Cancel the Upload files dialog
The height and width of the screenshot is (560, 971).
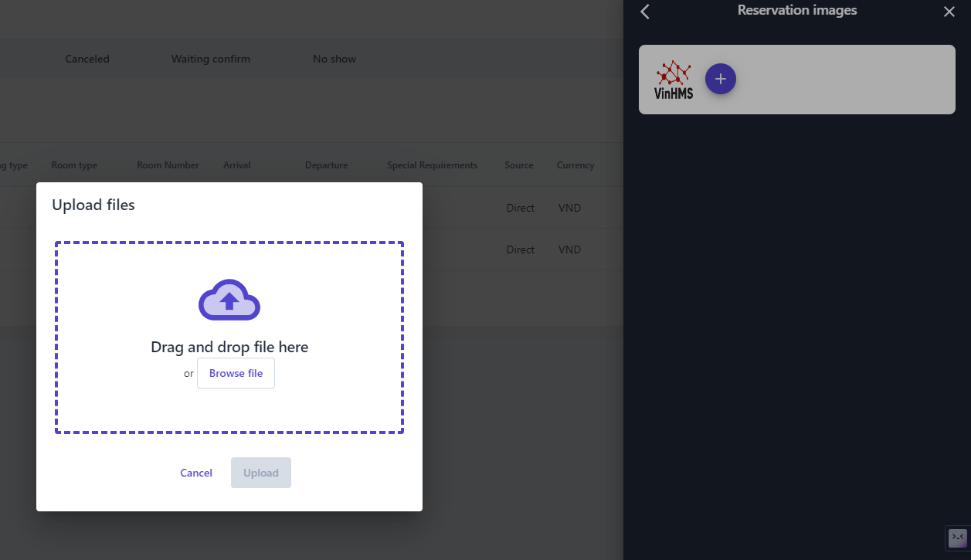(x=196, y=473)
